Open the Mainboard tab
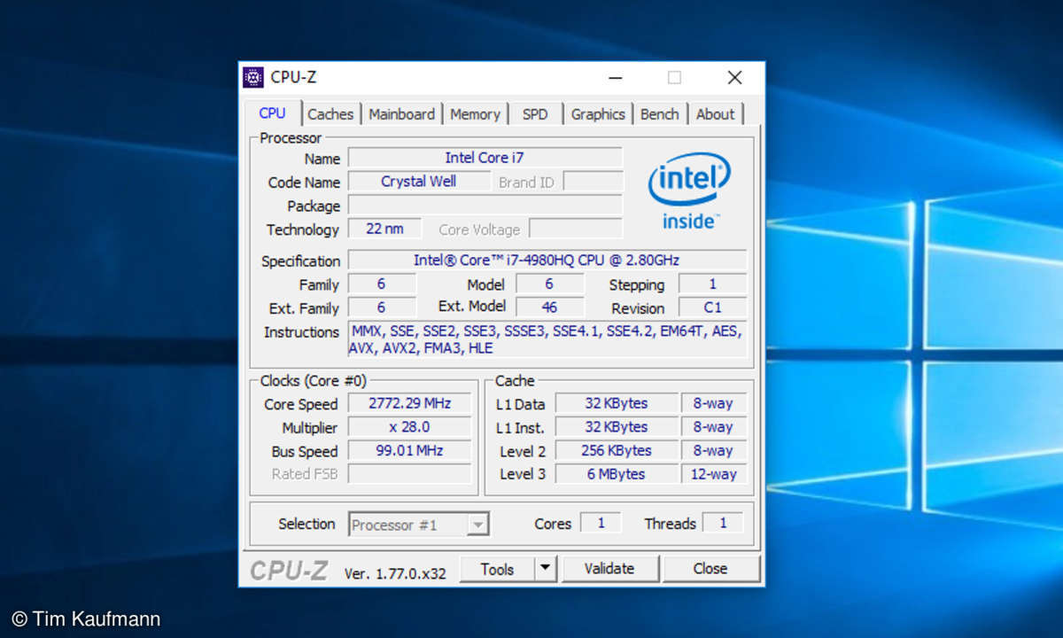The width and height of the screenshot is (1063, 638). (401, 114)
